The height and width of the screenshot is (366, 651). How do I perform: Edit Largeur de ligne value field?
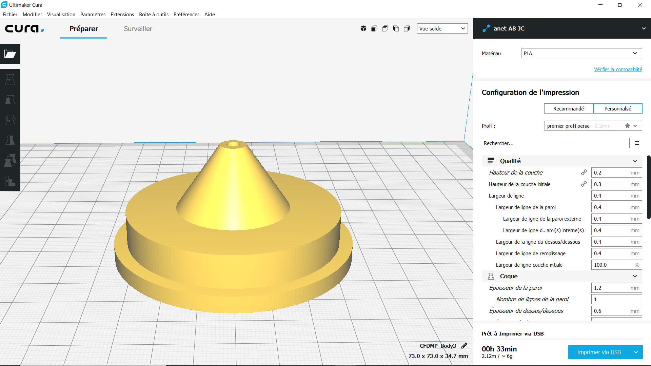point(616,196)
